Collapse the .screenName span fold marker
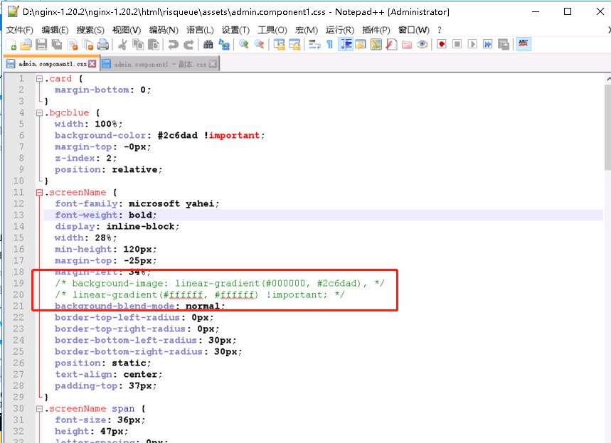Image resolution: width=611 pixels, height=443 pixels. [39, 409]
